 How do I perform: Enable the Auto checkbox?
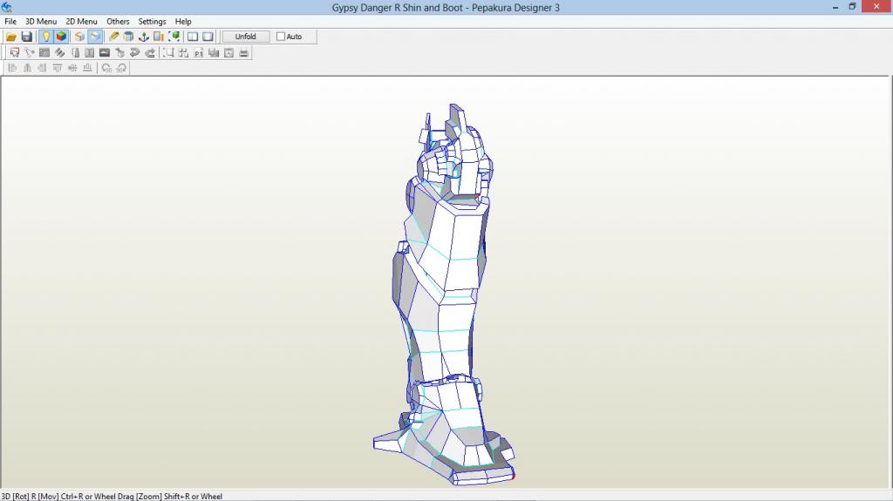click(281, 37)
